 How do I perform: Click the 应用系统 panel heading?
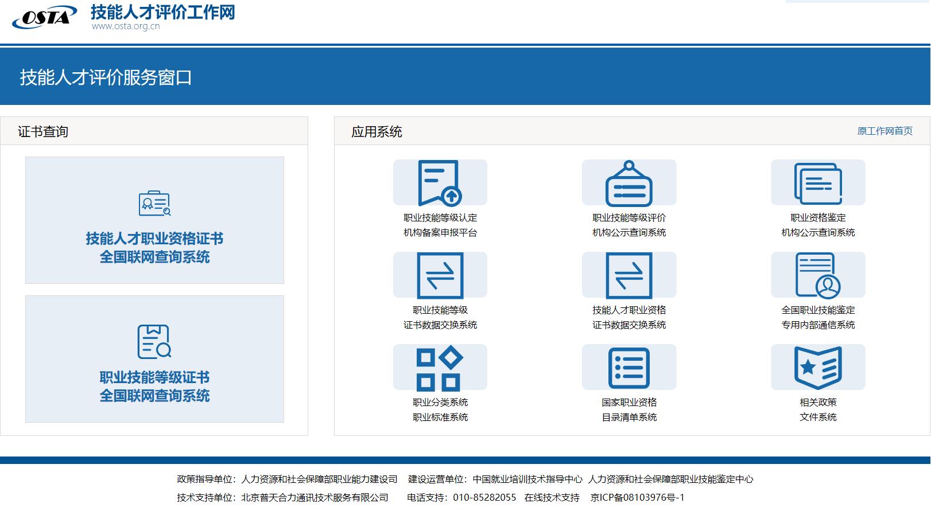(377, 132)
